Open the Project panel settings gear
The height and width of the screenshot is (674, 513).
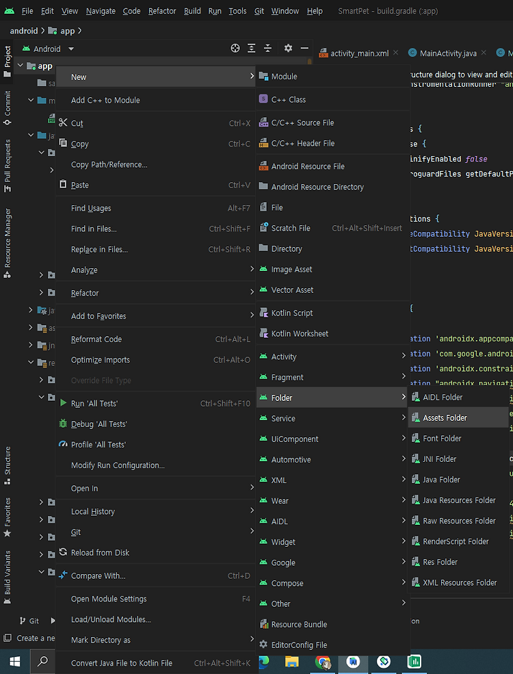(288, 48)
